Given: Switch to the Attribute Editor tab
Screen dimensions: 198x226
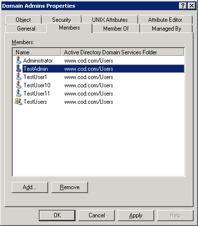Looking at the screenshot, I should coord(165,20).
